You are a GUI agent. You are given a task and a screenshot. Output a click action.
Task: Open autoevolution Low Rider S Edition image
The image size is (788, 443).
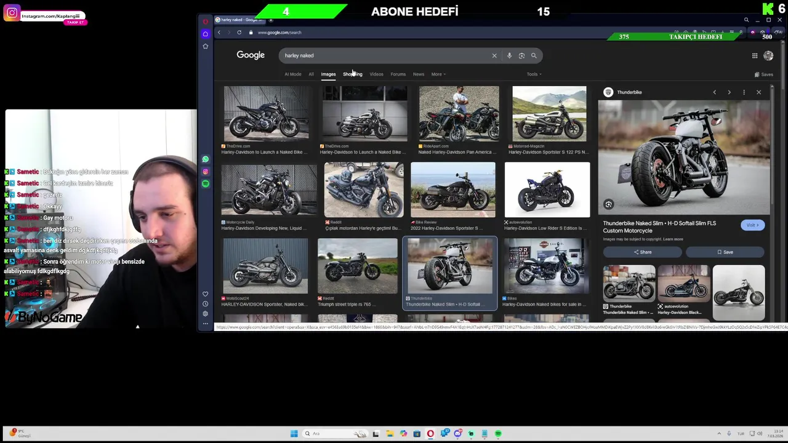[x=547, y=190]
